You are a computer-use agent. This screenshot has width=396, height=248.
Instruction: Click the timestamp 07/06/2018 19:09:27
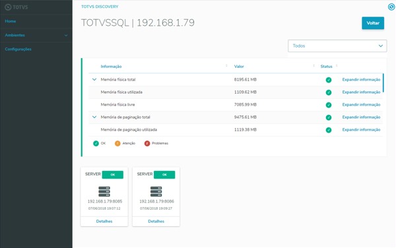click(156, 208)
